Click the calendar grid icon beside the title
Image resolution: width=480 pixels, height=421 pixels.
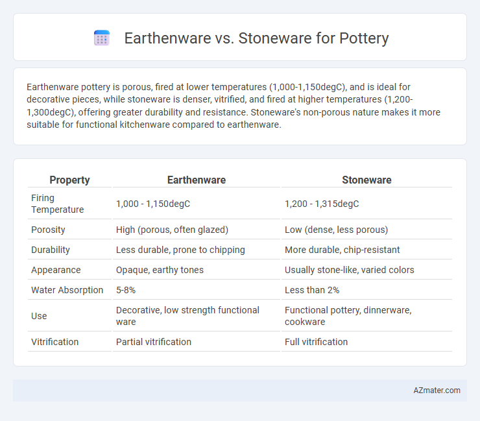[102, 38]
